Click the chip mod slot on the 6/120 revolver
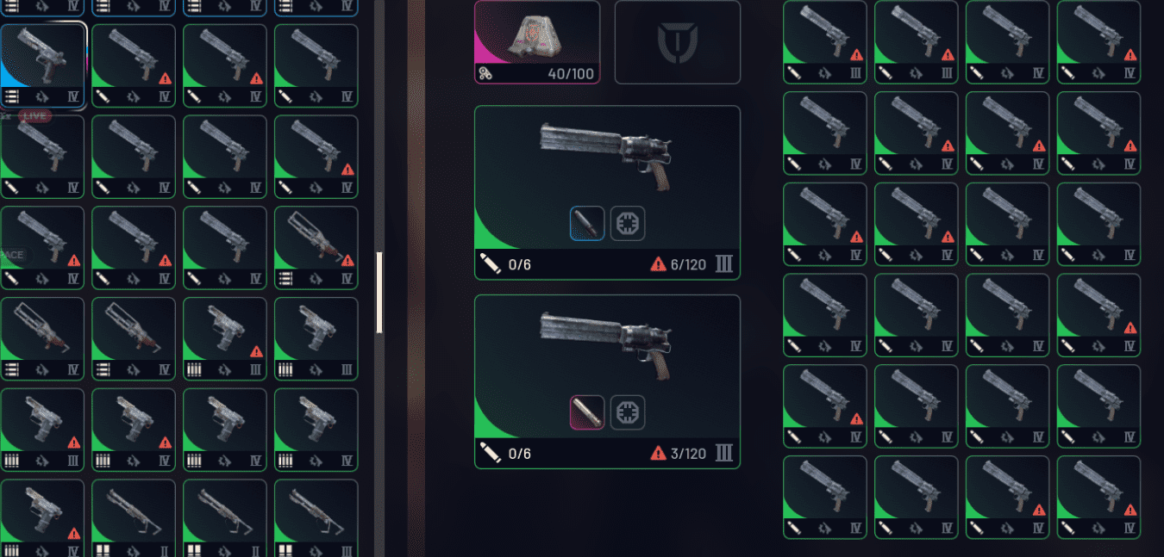 coord(628,223)
